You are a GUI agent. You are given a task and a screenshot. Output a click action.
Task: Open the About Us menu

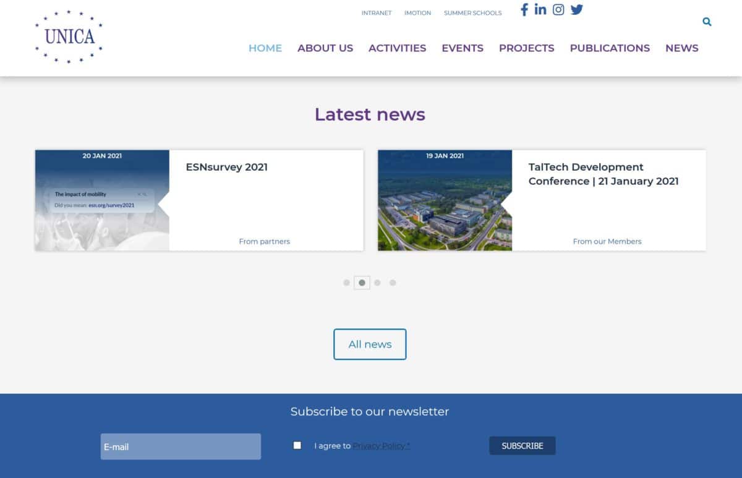(325, 48)
